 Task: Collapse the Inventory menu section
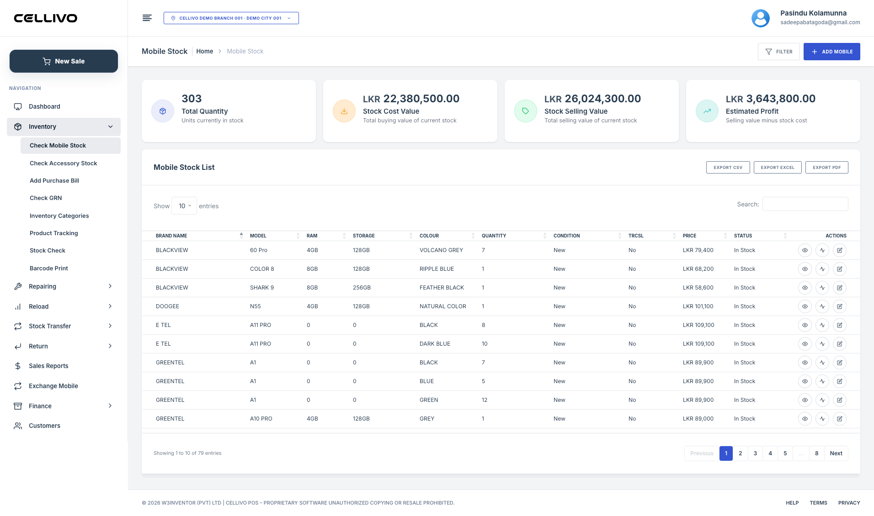(x=64, y=126)
